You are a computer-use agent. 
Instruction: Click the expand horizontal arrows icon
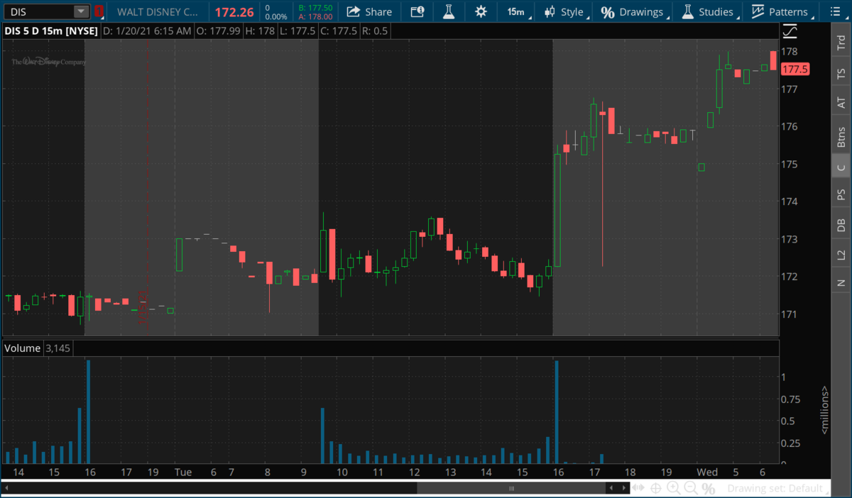pyautogui.click(x=638, y=488)
